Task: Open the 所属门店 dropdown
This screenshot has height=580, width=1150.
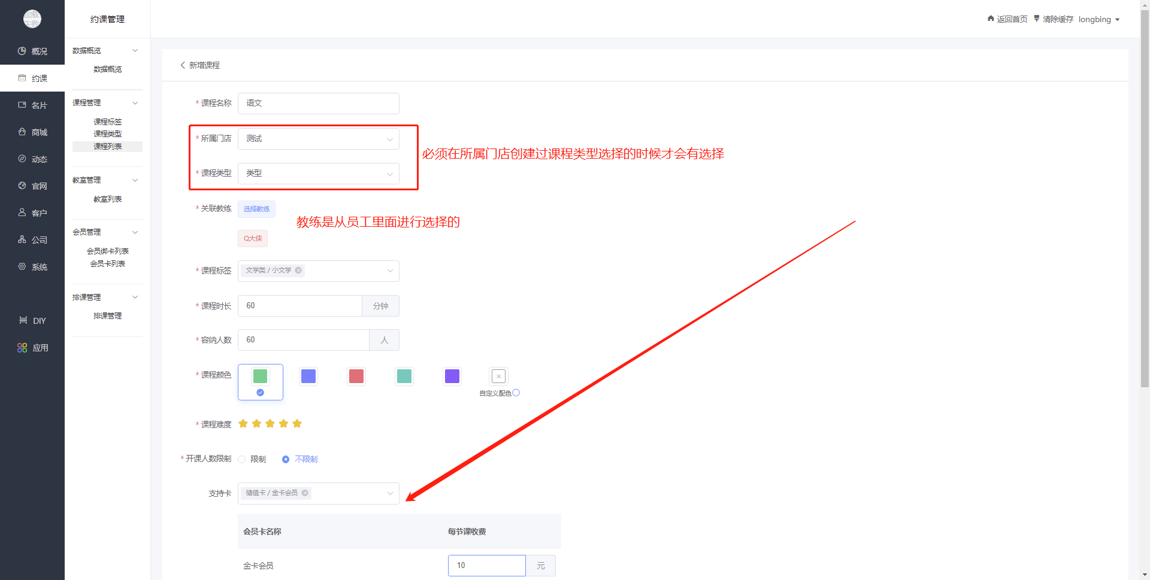Action: (319, 139)
